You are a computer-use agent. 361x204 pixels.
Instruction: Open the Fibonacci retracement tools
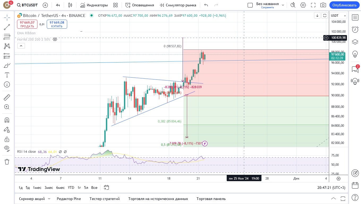[7, 37]
